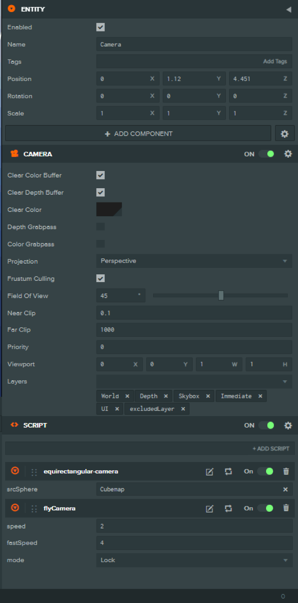This screenshot has height=603, width=298.
Task: Click Add Tags in Tags field
Action: tap(275, 62)
